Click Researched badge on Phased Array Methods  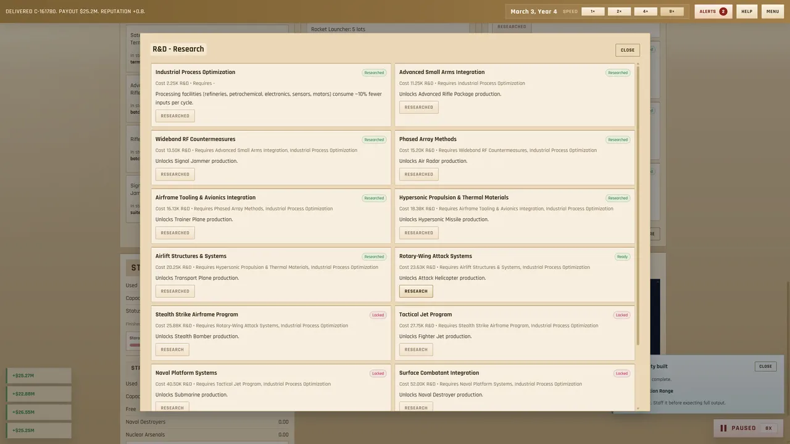pyautogui.click(x=618, y=140)
